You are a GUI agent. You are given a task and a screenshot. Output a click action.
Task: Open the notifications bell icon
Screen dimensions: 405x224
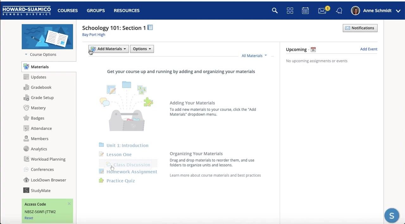click(x=339, y=11)
